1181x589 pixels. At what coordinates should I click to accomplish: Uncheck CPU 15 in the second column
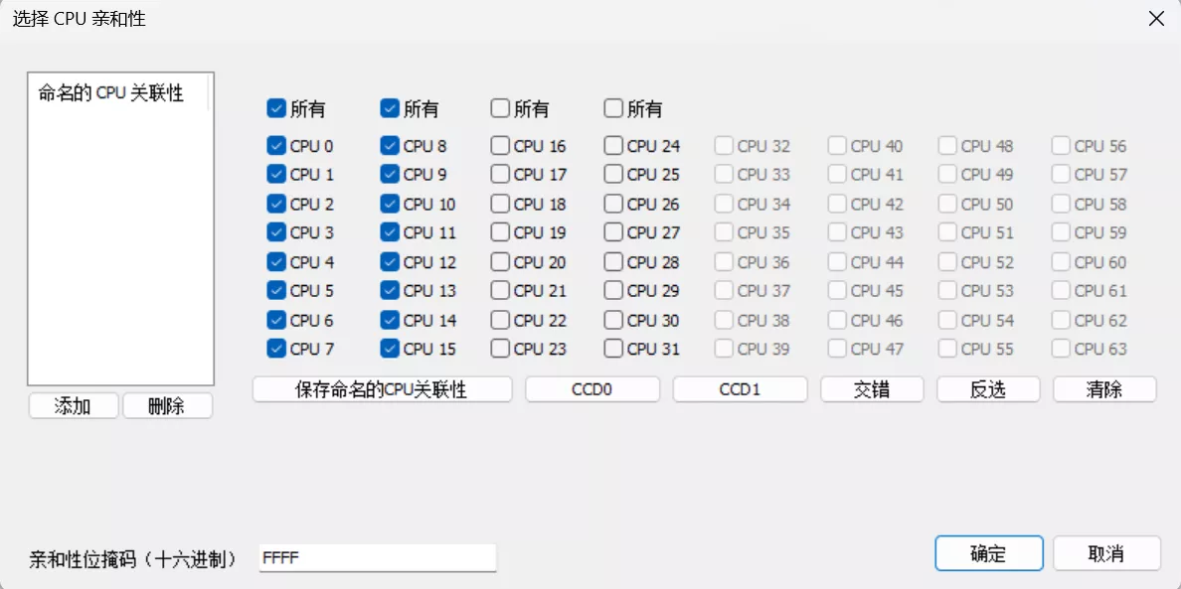click(x=389, y=349)
